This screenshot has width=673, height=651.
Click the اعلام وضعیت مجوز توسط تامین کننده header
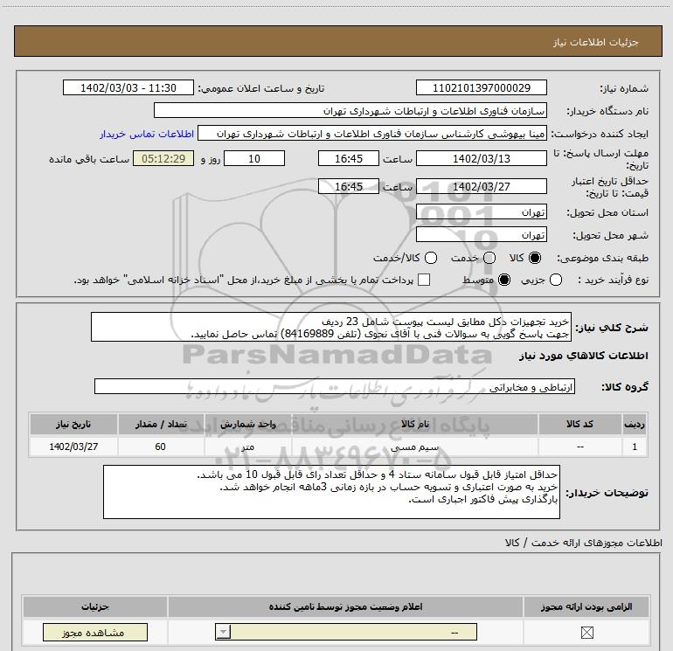coord(345,606)
